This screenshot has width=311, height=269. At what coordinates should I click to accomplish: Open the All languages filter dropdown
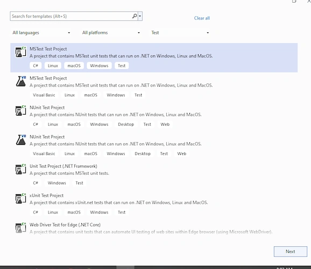41,33
